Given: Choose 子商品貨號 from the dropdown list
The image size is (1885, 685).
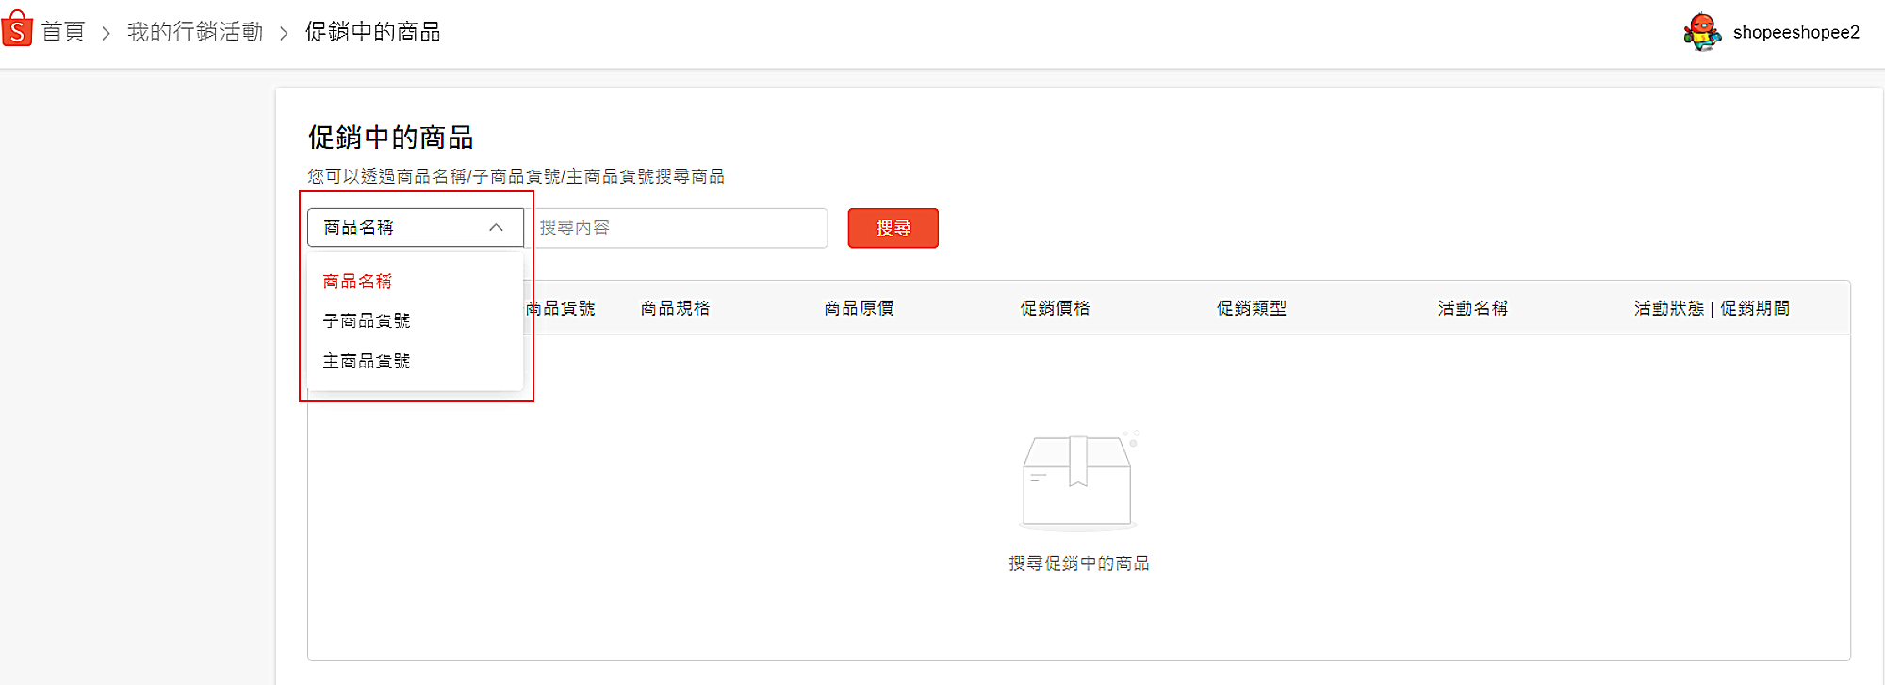Looking at the screenshot, I should (367, 321).
